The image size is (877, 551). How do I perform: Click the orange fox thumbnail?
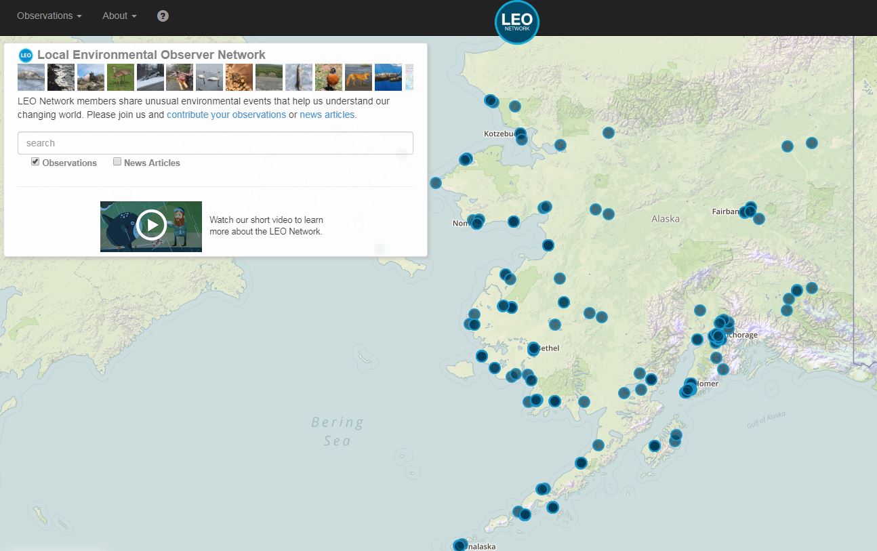358,77
